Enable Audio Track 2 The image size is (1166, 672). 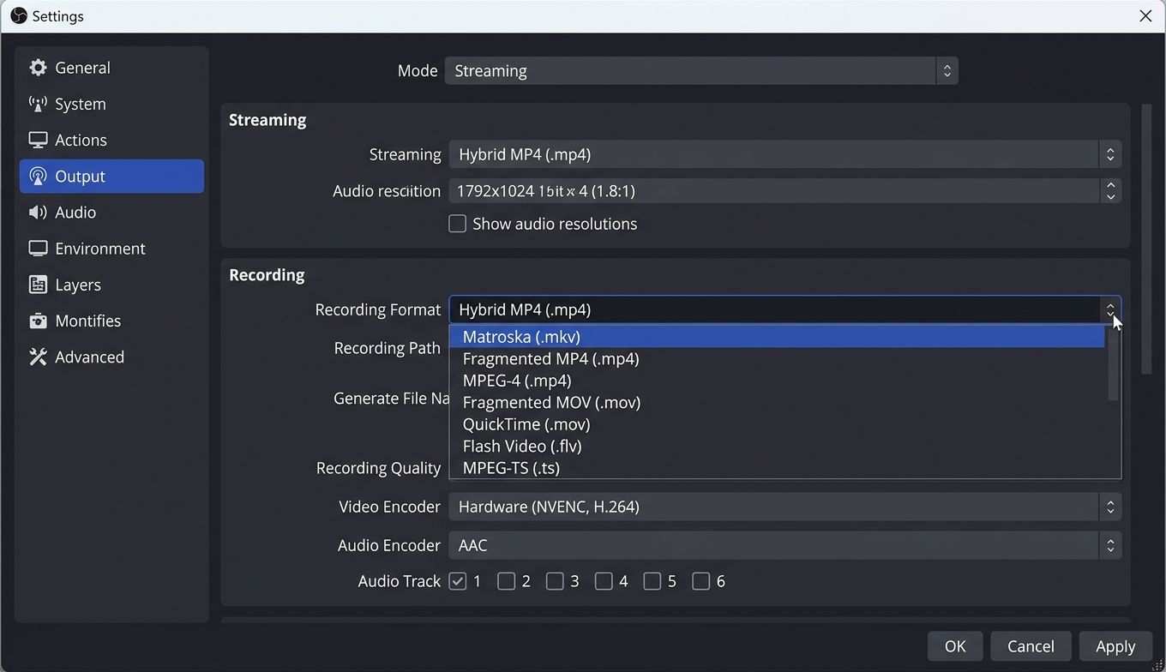point(507,581)
